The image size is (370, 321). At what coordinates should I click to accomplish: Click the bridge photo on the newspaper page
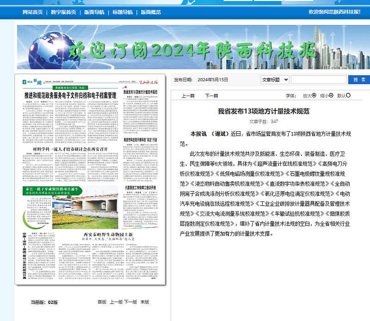[85, 207]
